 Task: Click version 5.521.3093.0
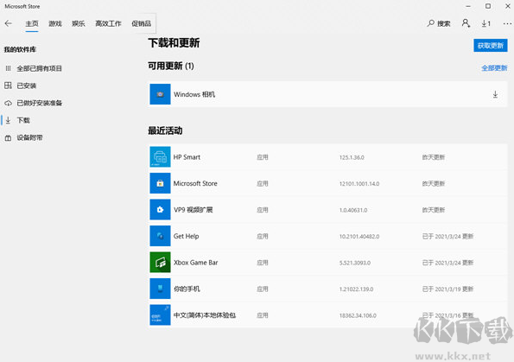[355, 263]
